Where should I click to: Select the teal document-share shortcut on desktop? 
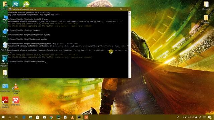[16, 4]
